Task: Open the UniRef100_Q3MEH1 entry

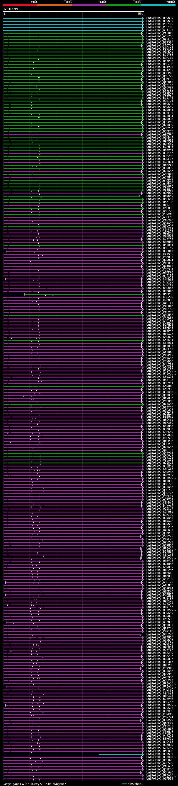Action: [159, 52]
